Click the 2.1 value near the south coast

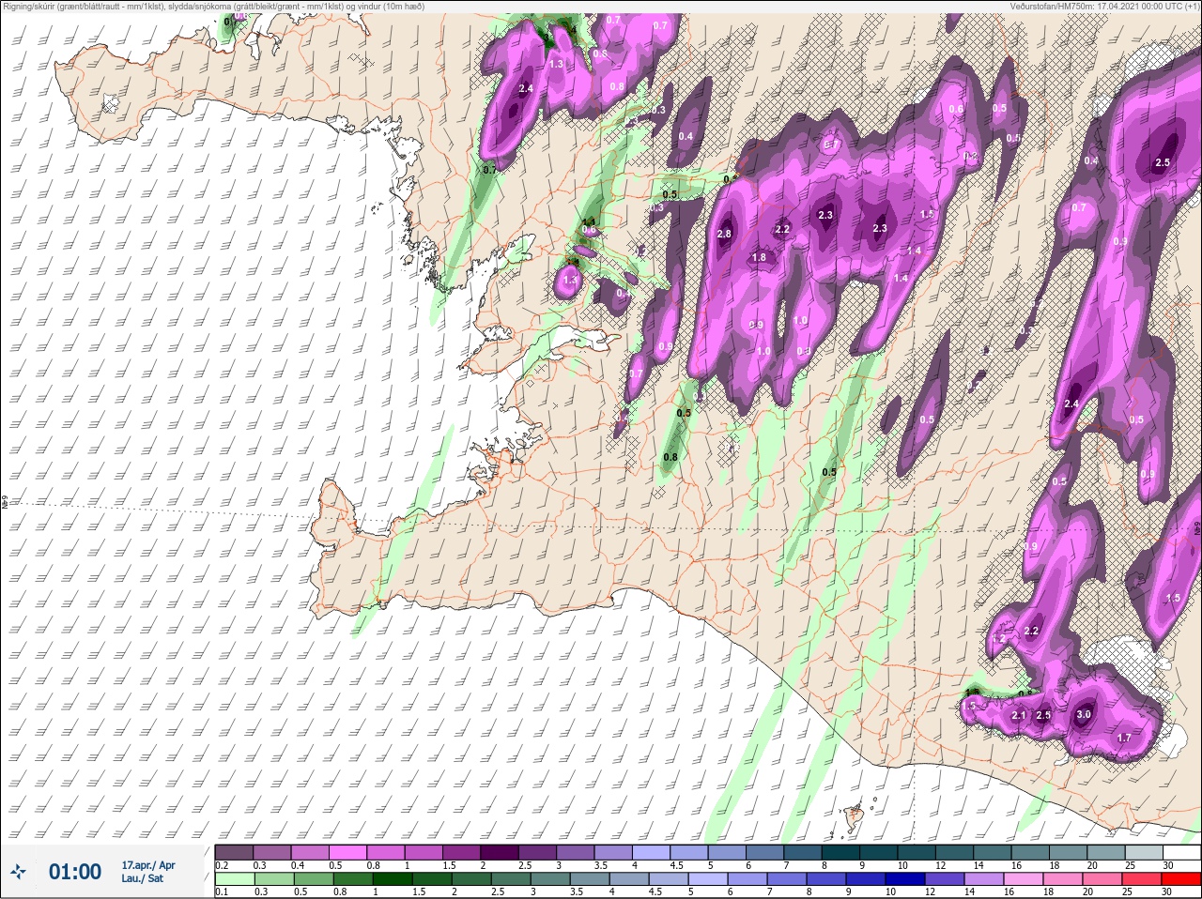tap(1019, 715)
